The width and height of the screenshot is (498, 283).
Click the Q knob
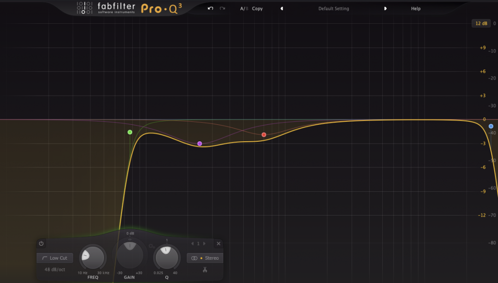(166, 257)
